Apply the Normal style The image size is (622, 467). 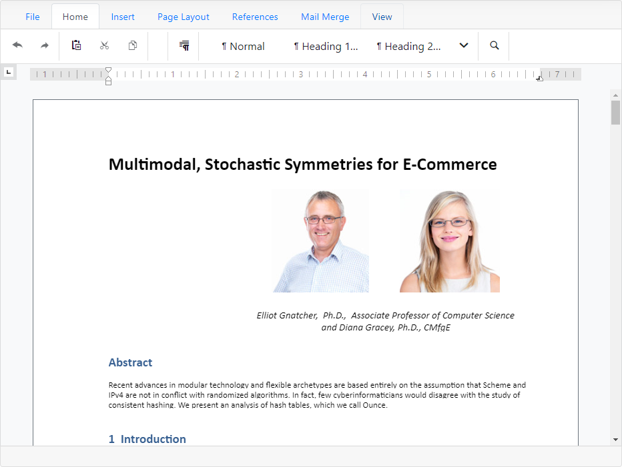[243, 47]
